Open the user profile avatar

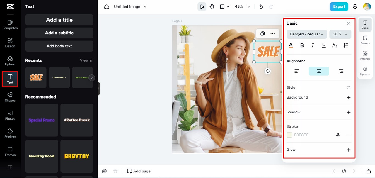(367, 6)
